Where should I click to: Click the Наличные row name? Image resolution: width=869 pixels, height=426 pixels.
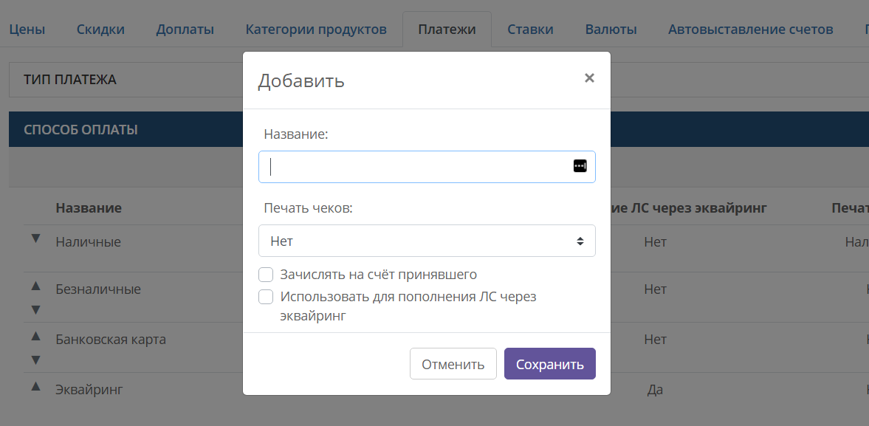88,242
